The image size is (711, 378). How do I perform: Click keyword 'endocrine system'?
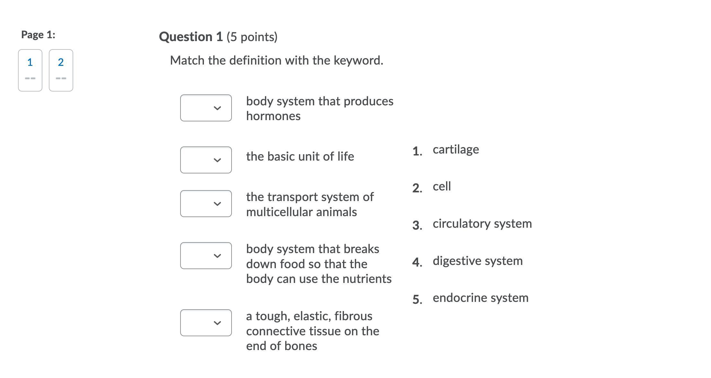click(x=480, y=298)
